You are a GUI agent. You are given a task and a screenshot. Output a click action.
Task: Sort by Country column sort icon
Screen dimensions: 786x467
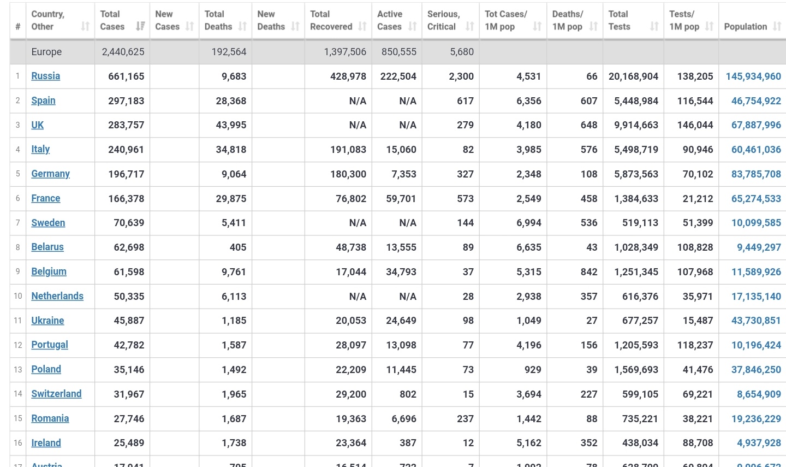pos(85,26)
